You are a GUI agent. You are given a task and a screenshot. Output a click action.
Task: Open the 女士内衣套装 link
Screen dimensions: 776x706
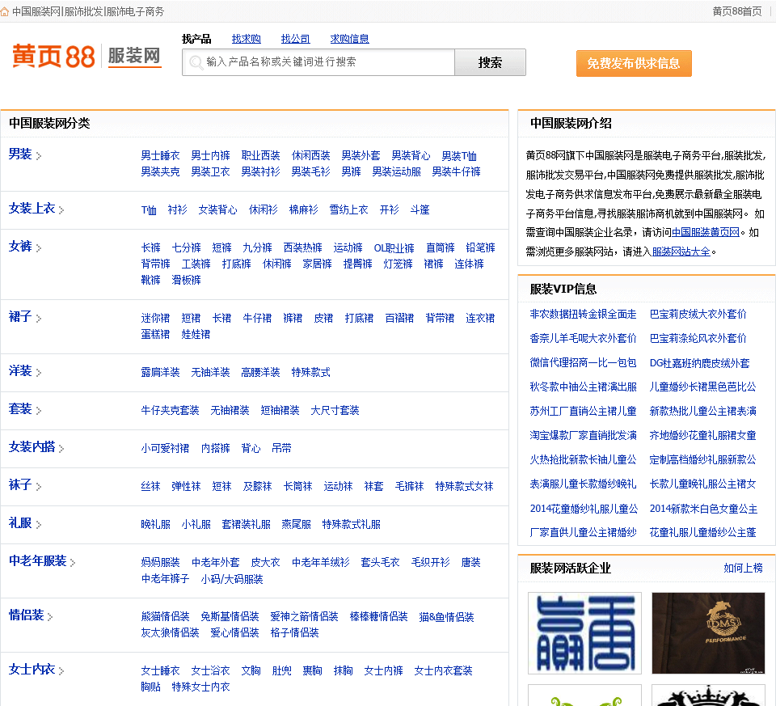[x=444, y=670]
